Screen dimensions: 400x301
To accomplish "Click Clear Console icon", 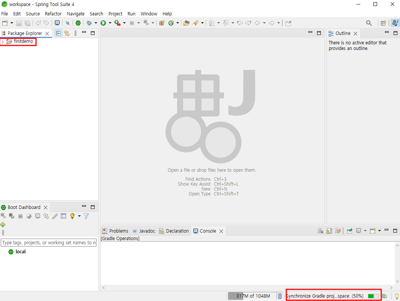I will click(321, 231).
